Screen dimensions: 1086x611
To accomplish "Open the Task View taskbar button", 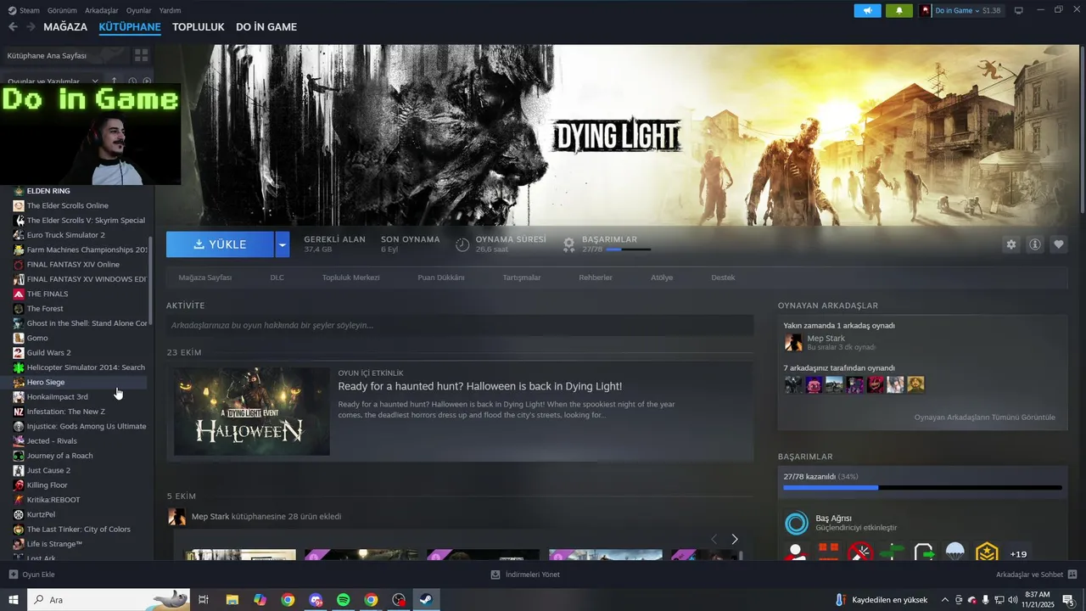I will (204, 600).
